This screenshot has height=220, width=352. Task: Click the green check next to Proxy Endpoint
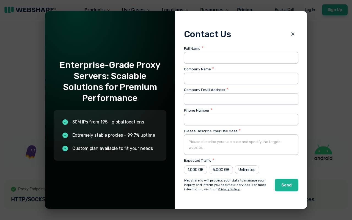click(13, 189)
